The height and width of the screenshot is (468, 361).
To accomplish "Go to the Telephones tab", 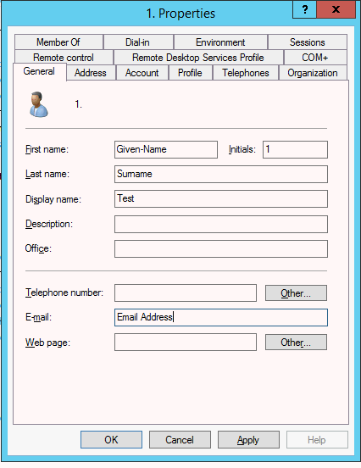I will pyautogui.click(x=246, y=73).
